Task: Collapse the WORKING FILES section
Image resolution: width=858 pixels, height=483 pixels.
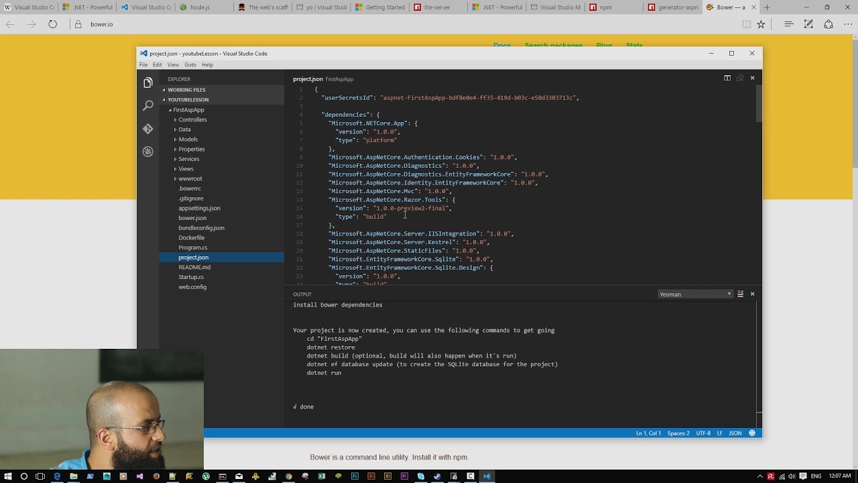Action: pos(221,90)
